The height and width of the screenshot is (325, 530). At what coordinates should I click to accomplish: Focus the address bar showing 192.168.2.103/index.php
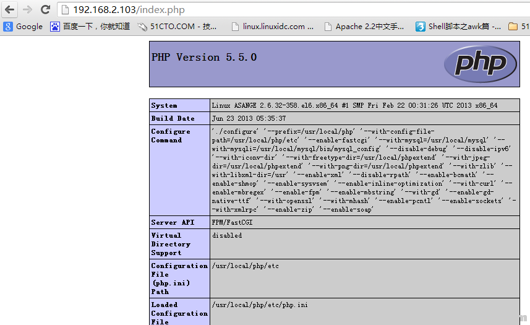click(293, 10)
